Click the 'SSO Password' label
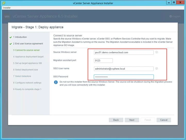186x140 pixels. pyautogui.click(x=61, y=77)
